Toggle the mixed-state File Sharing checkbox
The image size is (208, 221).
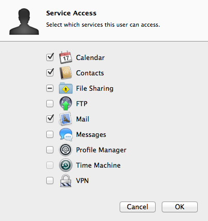tap(50, 88)
